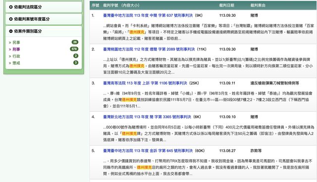The width and height of the screenshot is (317, 182).
Task: Click the 26 count badge next to 民事
Action: click(75, 42)
